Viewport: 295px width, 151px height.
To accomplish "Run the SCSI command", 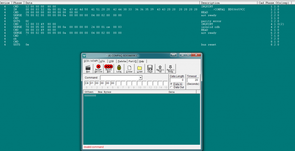I will tap(88, 69).
